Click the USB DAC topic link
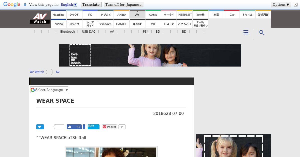300x157 pixels. [x=89, y=32]
